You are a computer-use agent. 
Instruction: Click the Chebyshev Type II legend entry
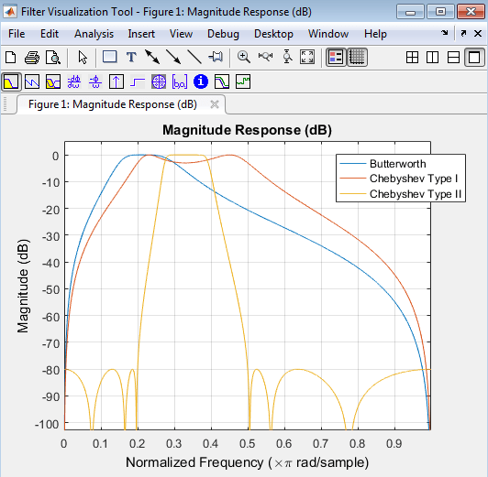pyautogui.click(x=416, y=194)
